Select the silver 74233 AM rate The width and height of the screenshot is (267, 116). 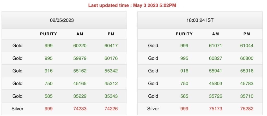point(80,109)
